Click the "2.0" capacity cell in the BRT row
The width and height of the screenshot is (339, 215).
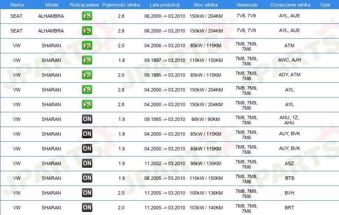[x=121, y=208]
